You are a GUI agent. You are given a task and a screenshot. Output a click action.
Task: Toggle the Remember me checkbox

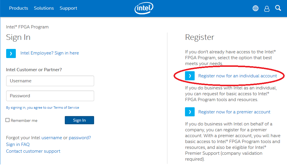point(8,120)
